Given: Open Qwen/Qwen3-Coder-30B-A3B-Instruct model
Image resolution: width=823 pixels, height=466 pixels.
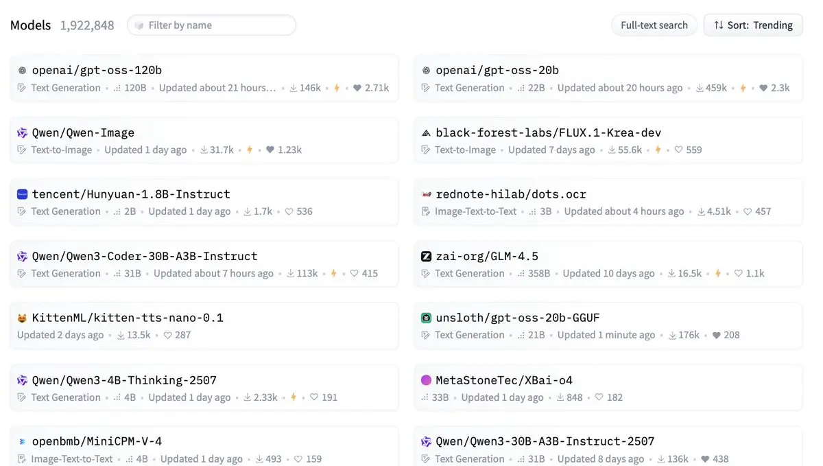Looking at the screenshot, I should point(145,256).
